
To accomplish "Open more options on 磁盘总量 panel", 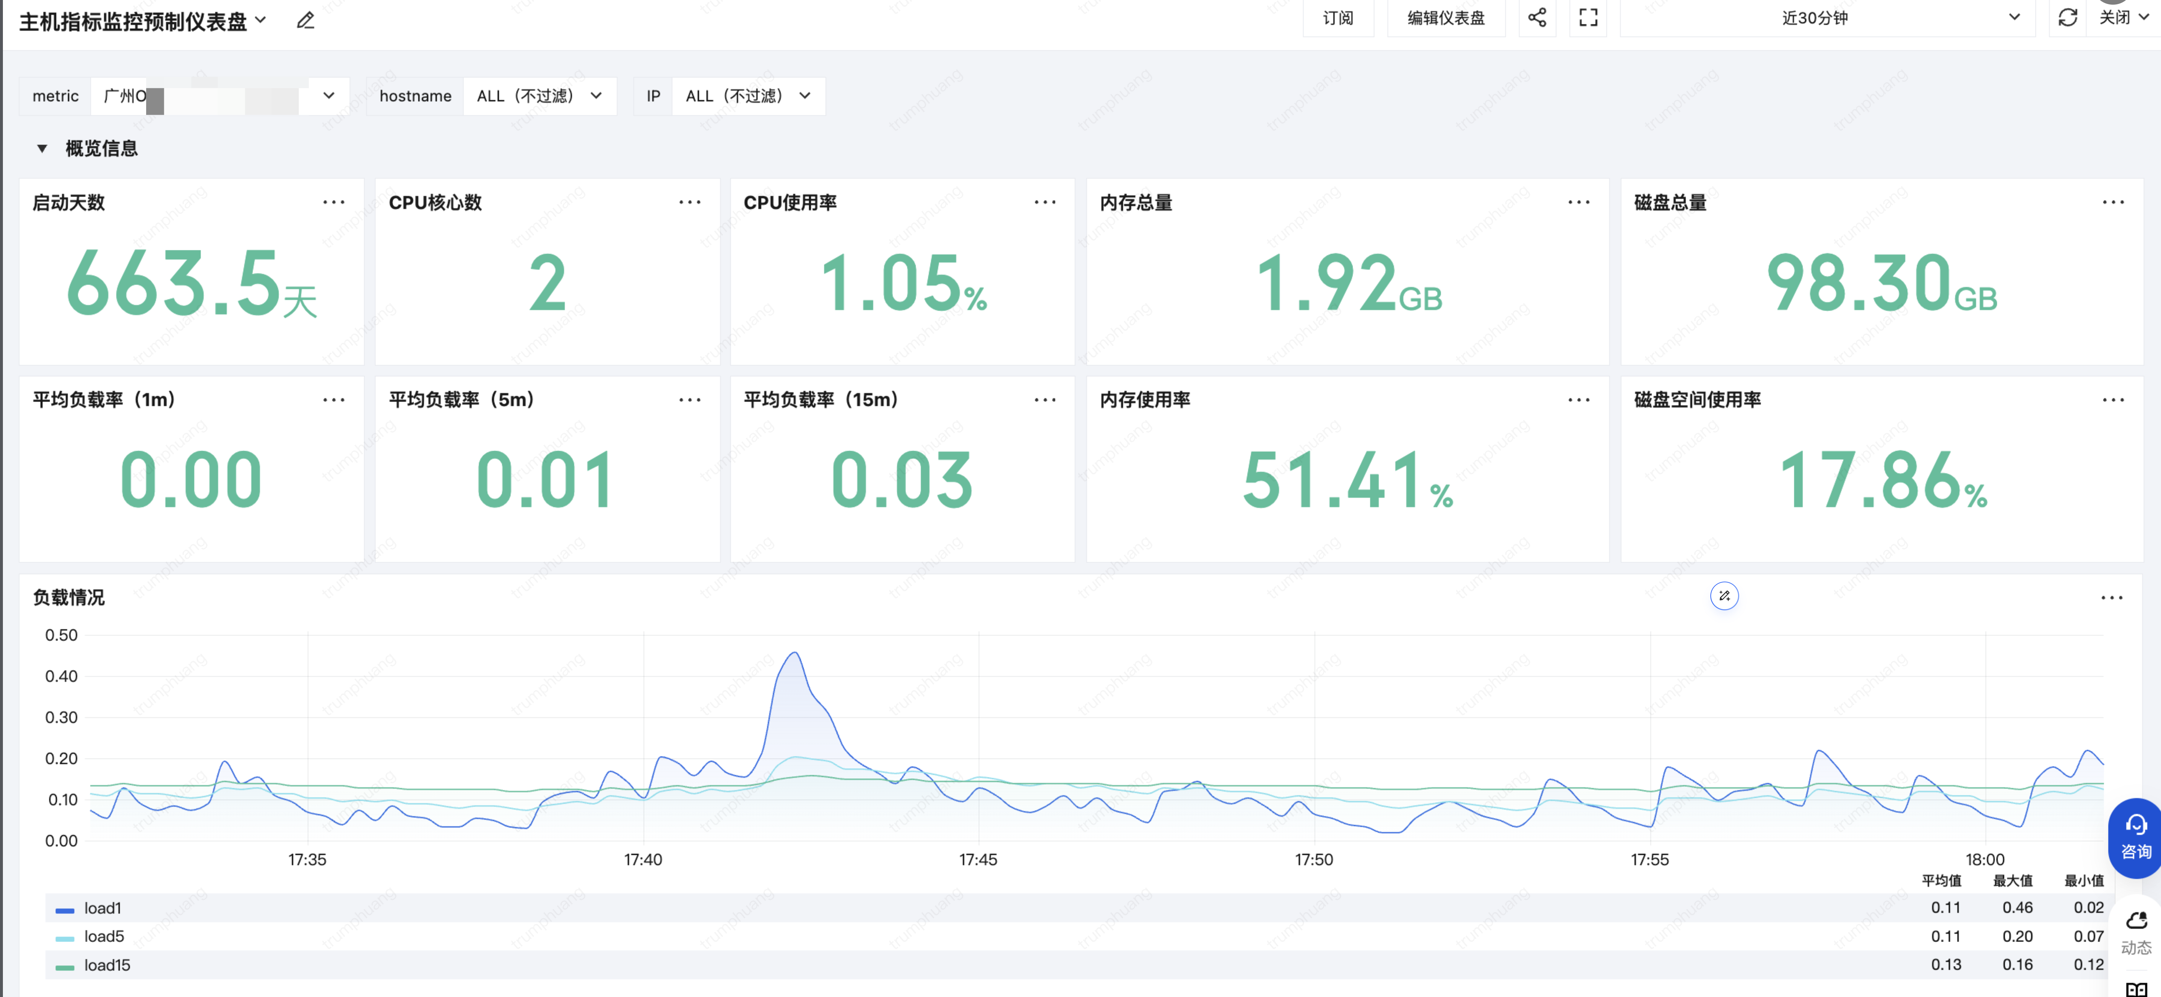I will pos(2113,202).
